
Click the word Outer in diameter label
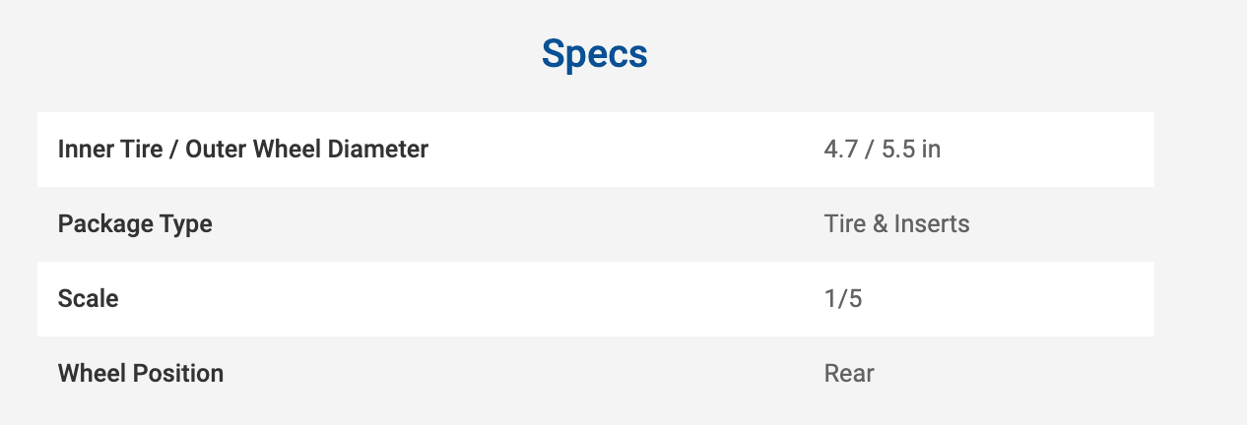pyautogui.click(x=217, y=150)
